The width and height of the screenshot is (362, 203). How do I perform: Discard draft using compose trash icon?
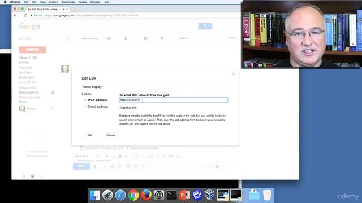(x=217, y=166)
